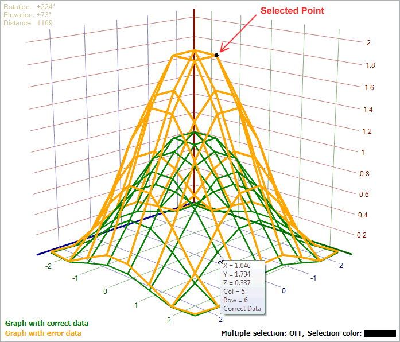Image resolution: width=400 pixels, height=342 pixels.
Task: Click the 'Multiple selection: OFF' status text
Action: pos(262,333)
